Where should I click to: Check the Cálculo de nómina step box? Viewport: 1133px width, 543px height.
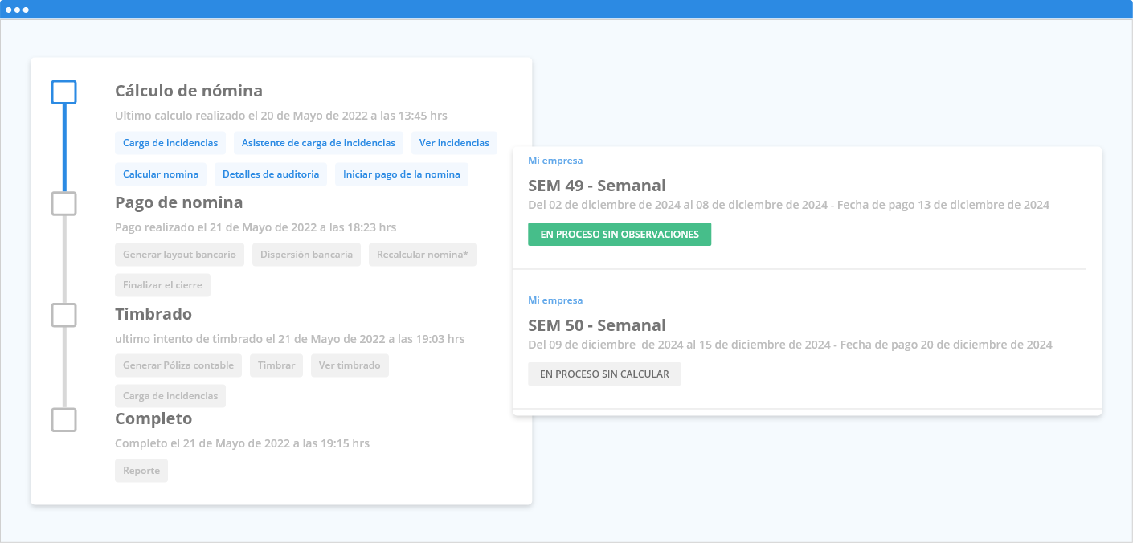64,92
